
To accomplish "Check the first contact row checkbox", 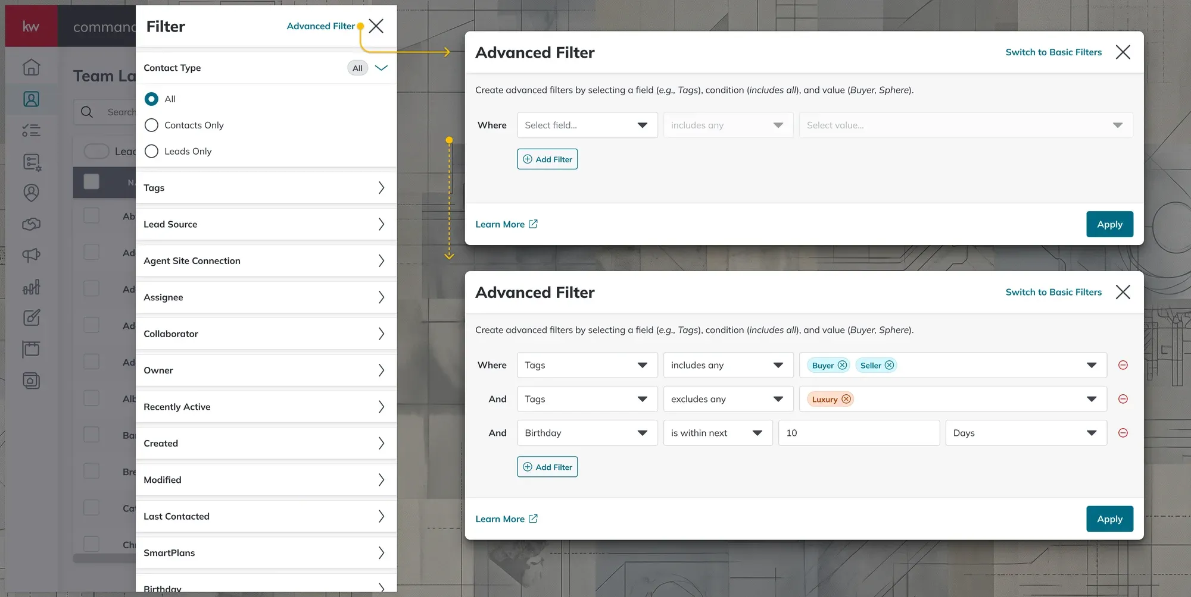I will [92, 215].
